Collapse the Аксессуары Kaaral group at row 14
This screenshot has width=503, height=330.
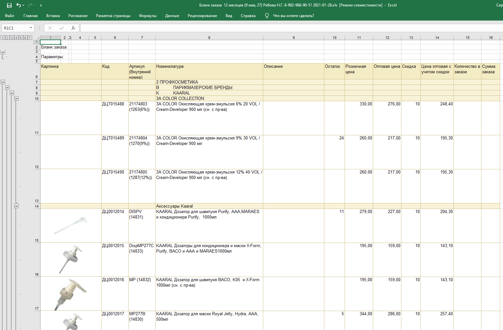[x=16, y=206]
